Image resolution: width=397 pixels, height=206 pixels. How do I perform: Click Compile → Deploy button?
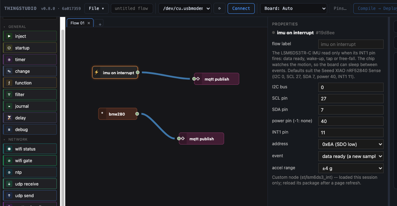(375, 8)
